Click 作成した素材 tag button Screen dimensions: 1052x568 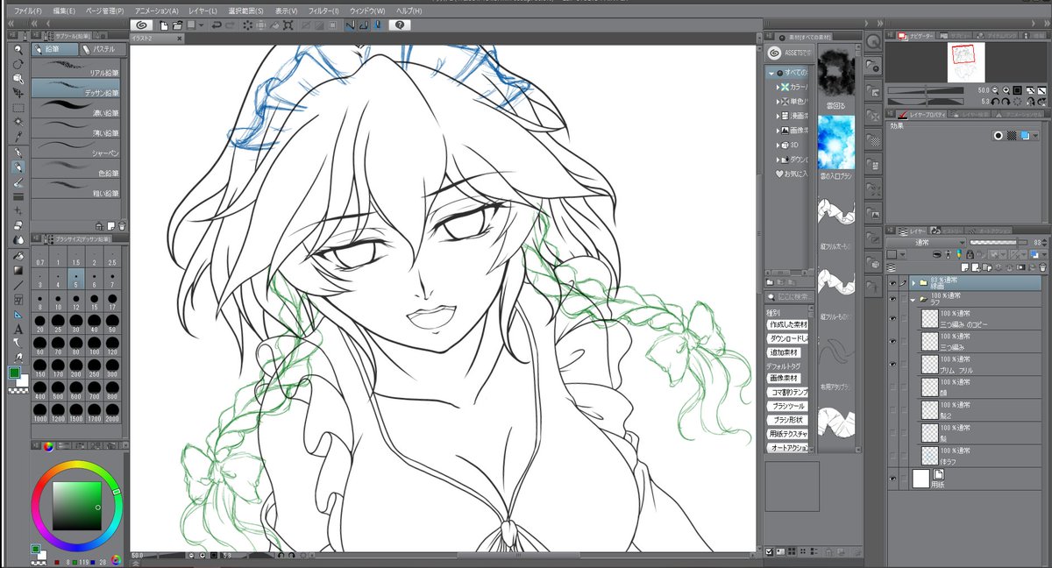click(x=786, y=324)
